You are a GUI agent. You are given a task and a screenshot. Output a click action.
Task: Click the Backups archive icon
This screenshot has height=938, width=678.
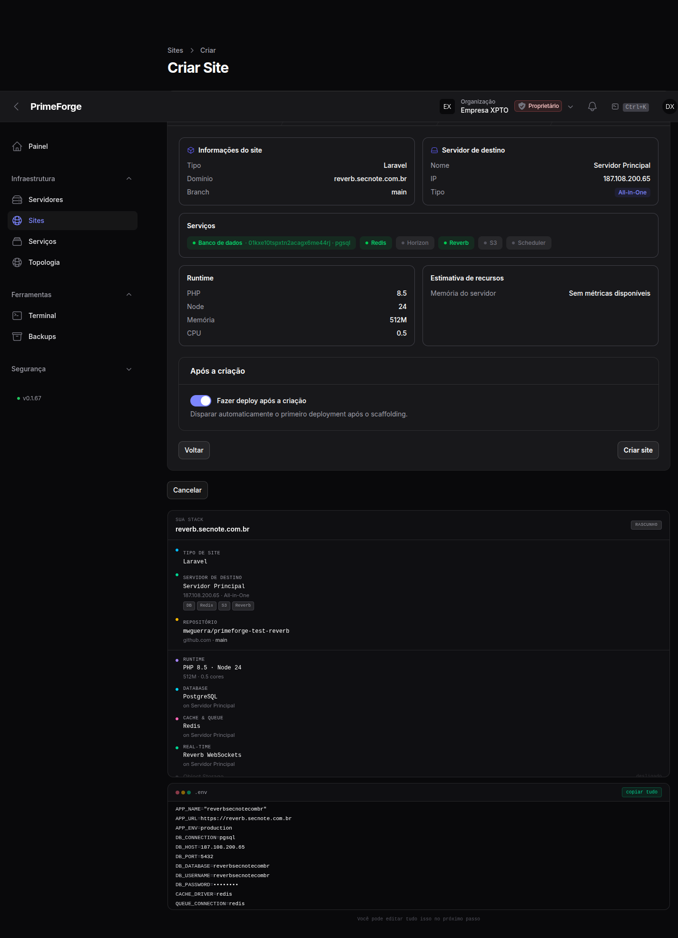point(17,337)
